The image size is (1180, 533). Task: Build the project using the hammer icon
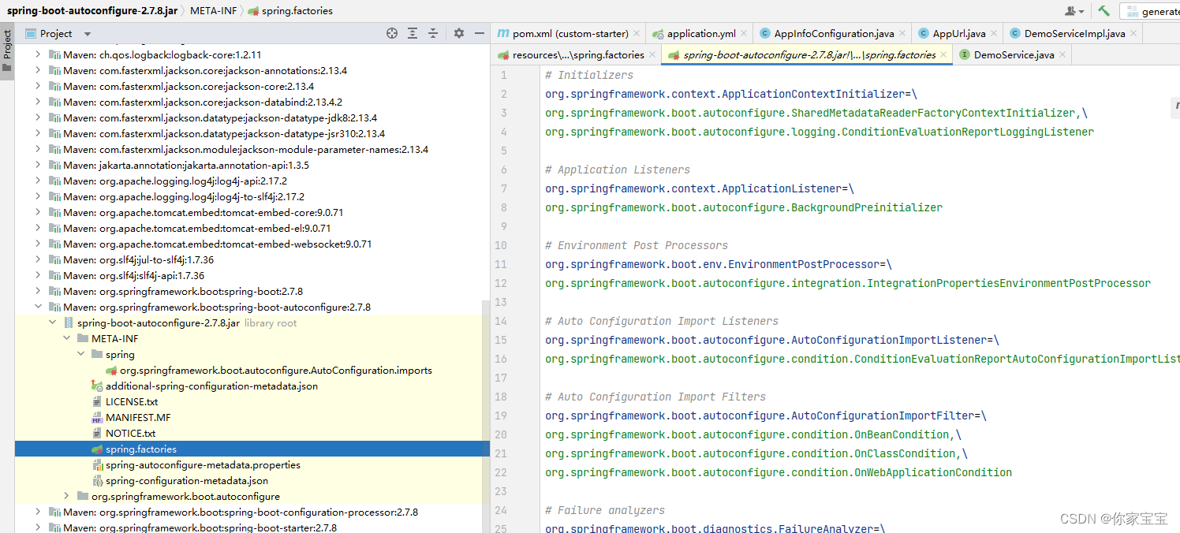pyautogui.click(x=1104, y=11)
